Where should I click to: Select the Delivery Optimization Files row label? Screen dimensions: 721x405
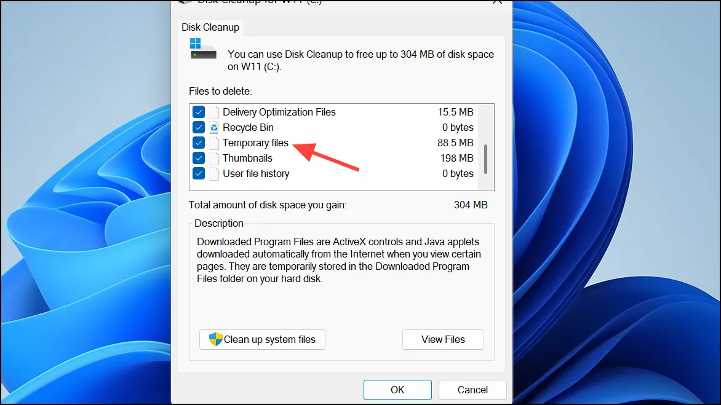point(279,112)
